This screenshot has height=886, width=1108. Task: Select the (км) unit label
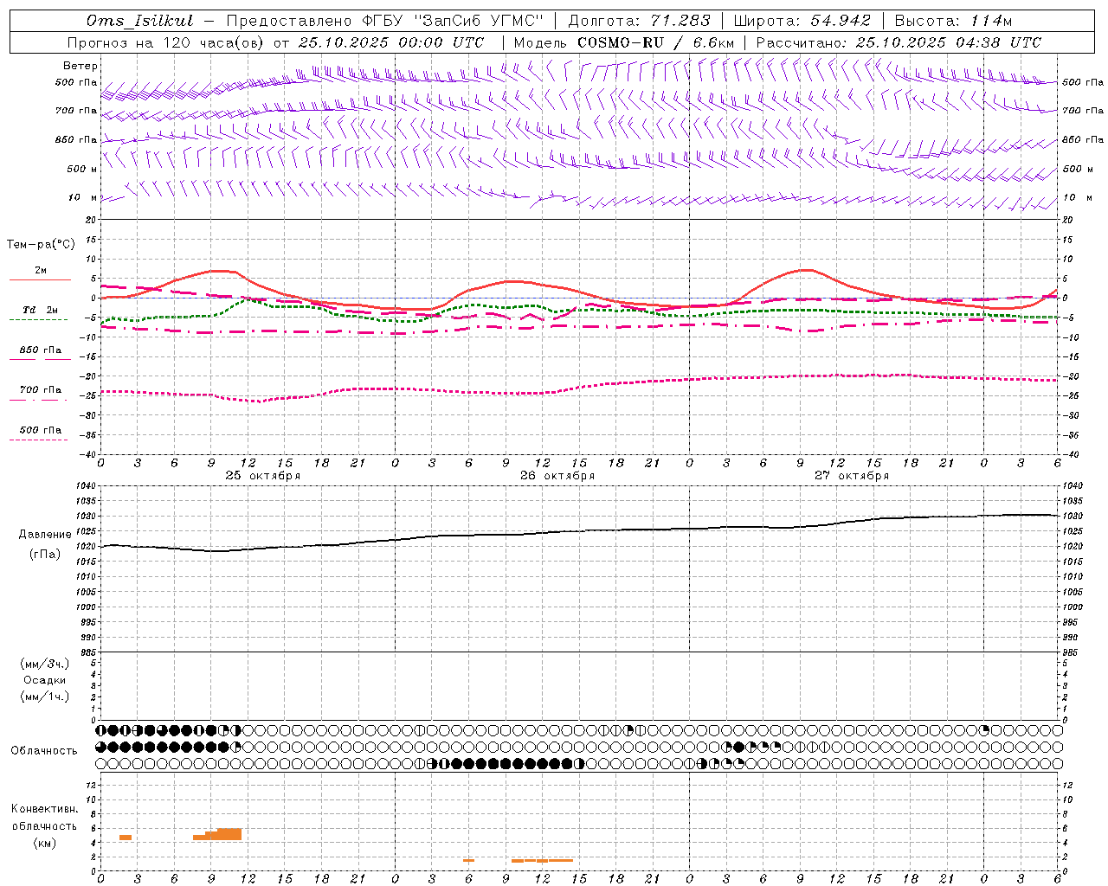45,843
